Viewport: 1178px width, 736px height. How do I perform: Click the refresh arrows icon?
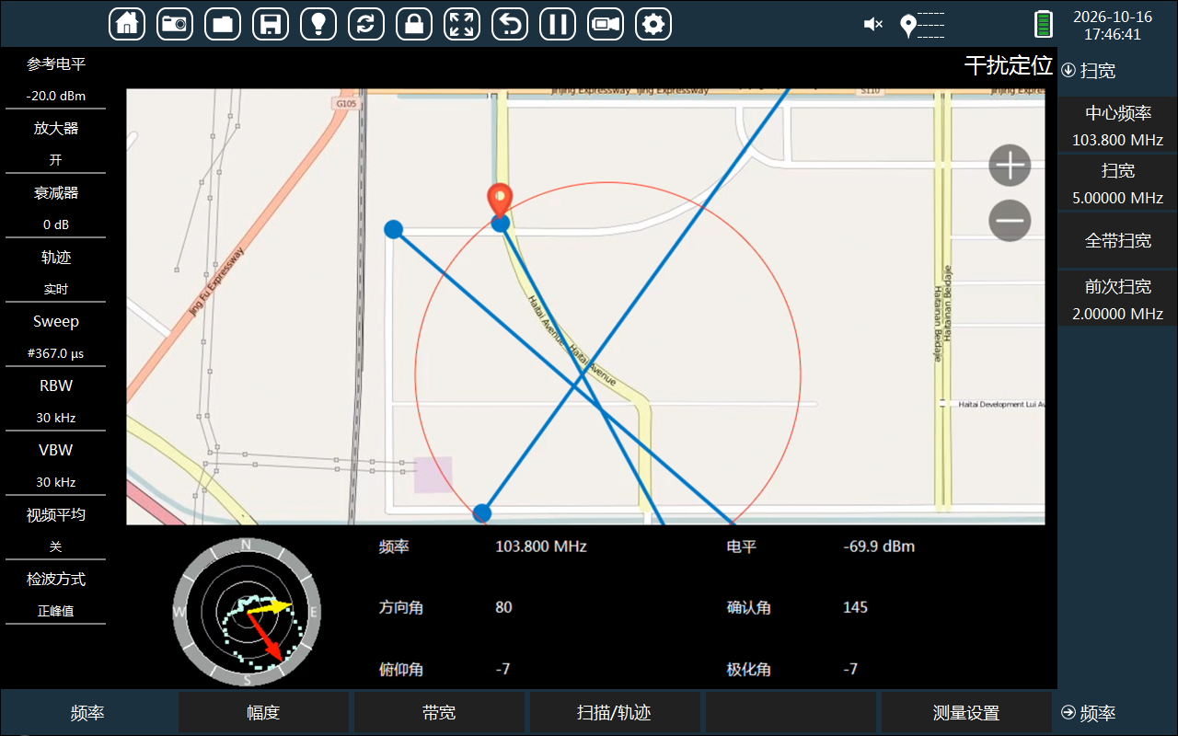(x=366, y=24)
